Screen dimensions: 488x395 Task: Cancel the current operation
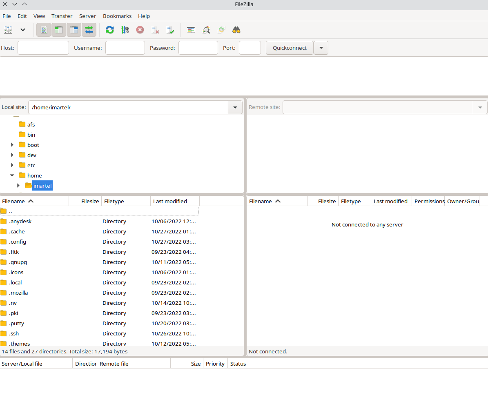point(140,30)
